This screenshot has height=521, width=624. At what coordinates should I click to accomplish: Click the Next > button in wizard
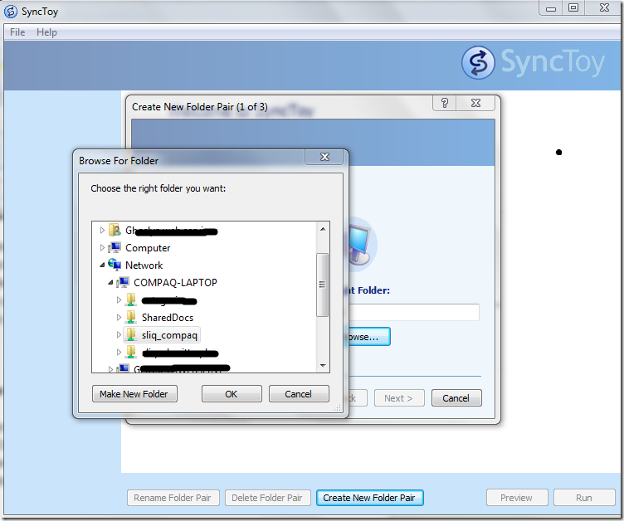click(399, 398)
